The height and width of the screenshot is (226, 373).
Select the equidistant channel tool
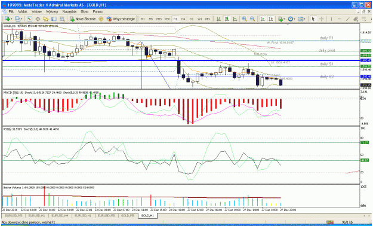(x=356, y=19)
